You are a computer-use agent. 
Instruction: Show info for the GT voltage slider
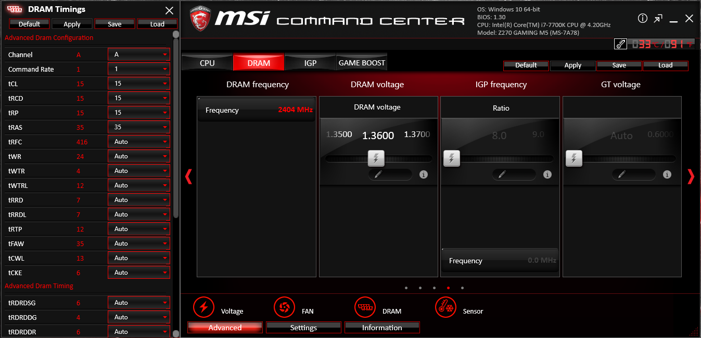(x=667, y=175)
